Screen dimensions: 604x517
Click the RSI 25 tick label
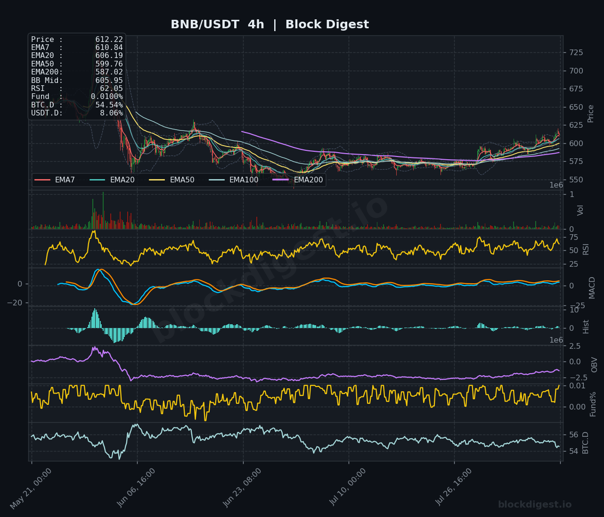[574, 264]
